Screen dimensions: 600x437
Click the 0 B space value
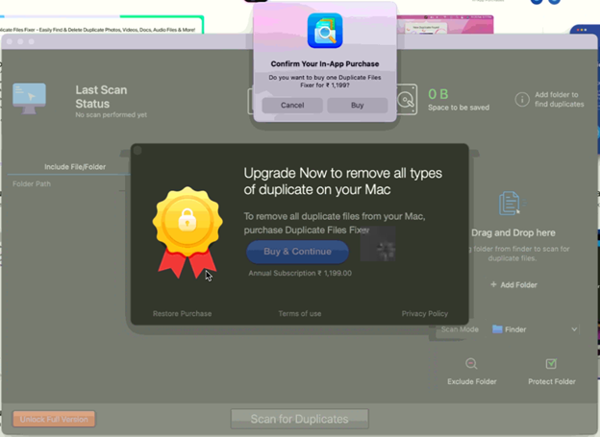438,94
